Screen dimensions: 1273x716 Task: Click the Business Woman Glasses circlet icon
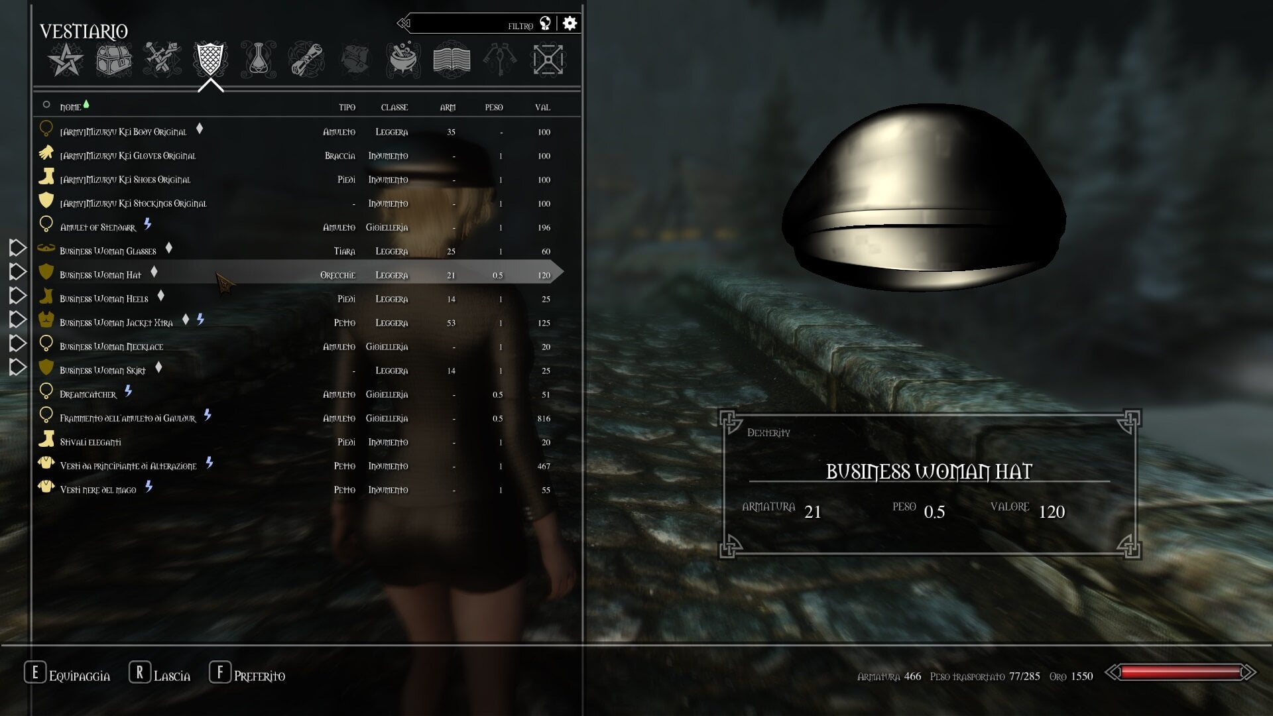click(46, 248)
